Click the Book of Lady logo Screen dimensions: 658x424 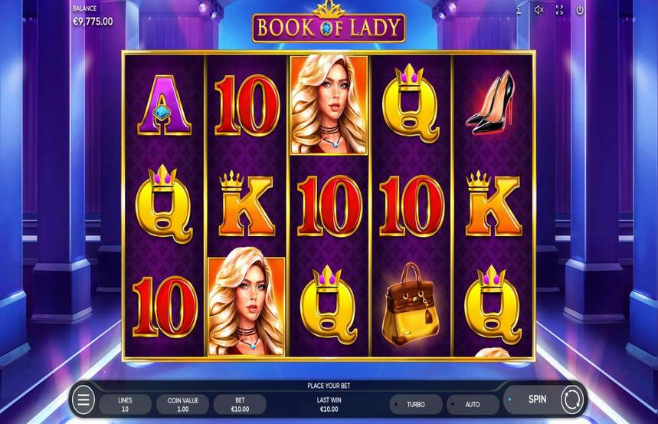[329, 25]
